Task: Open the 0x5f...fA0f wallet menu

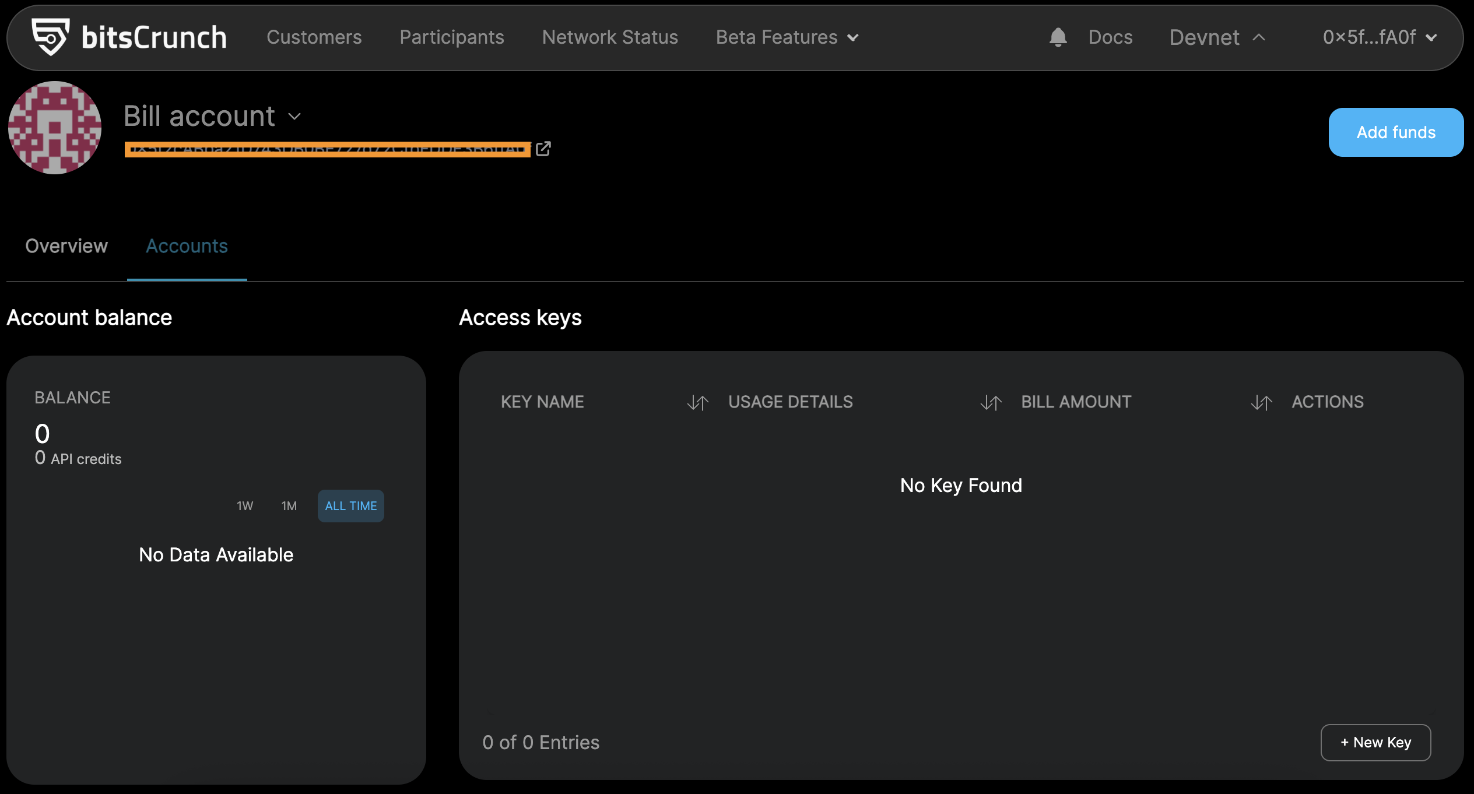Action: click(1380, 37)
